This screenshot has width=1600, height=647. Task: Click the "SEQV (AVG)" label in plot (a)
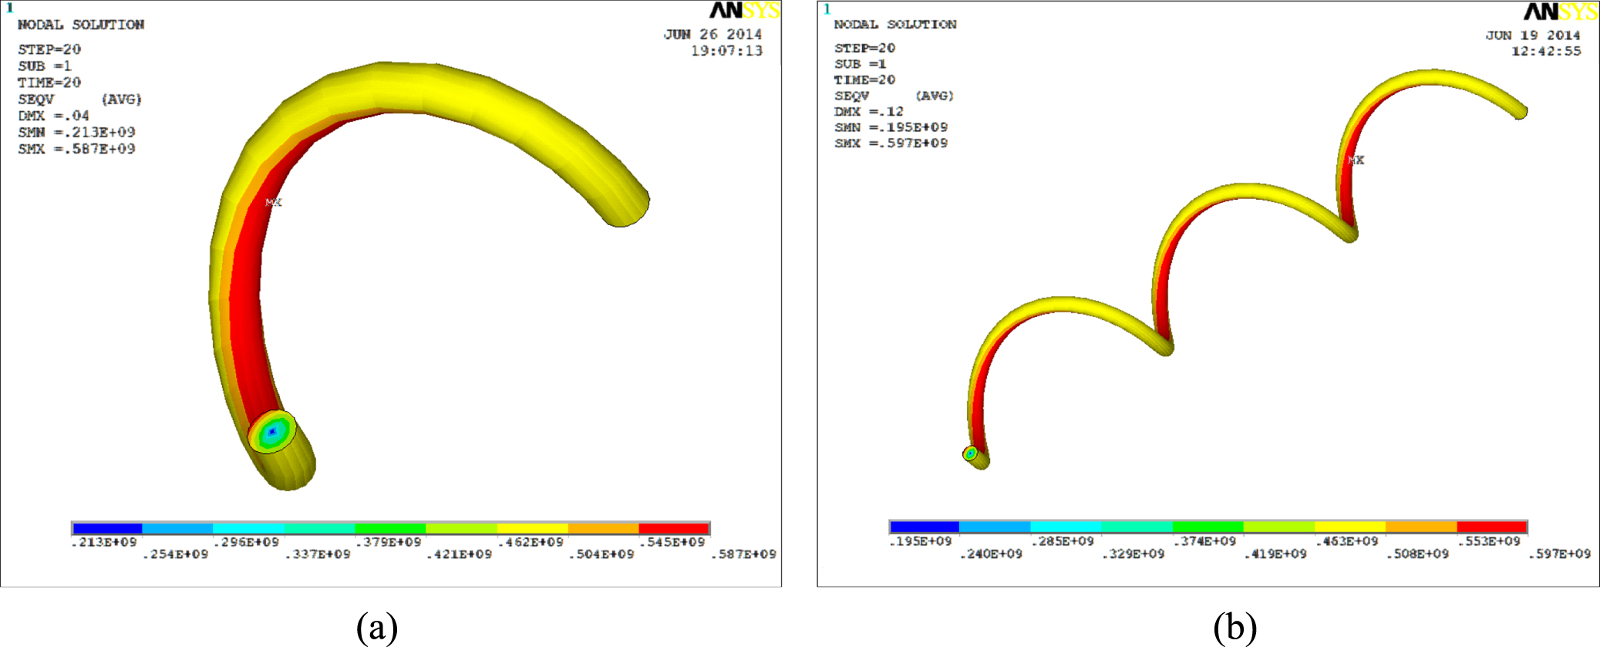(x=80, y=99)
